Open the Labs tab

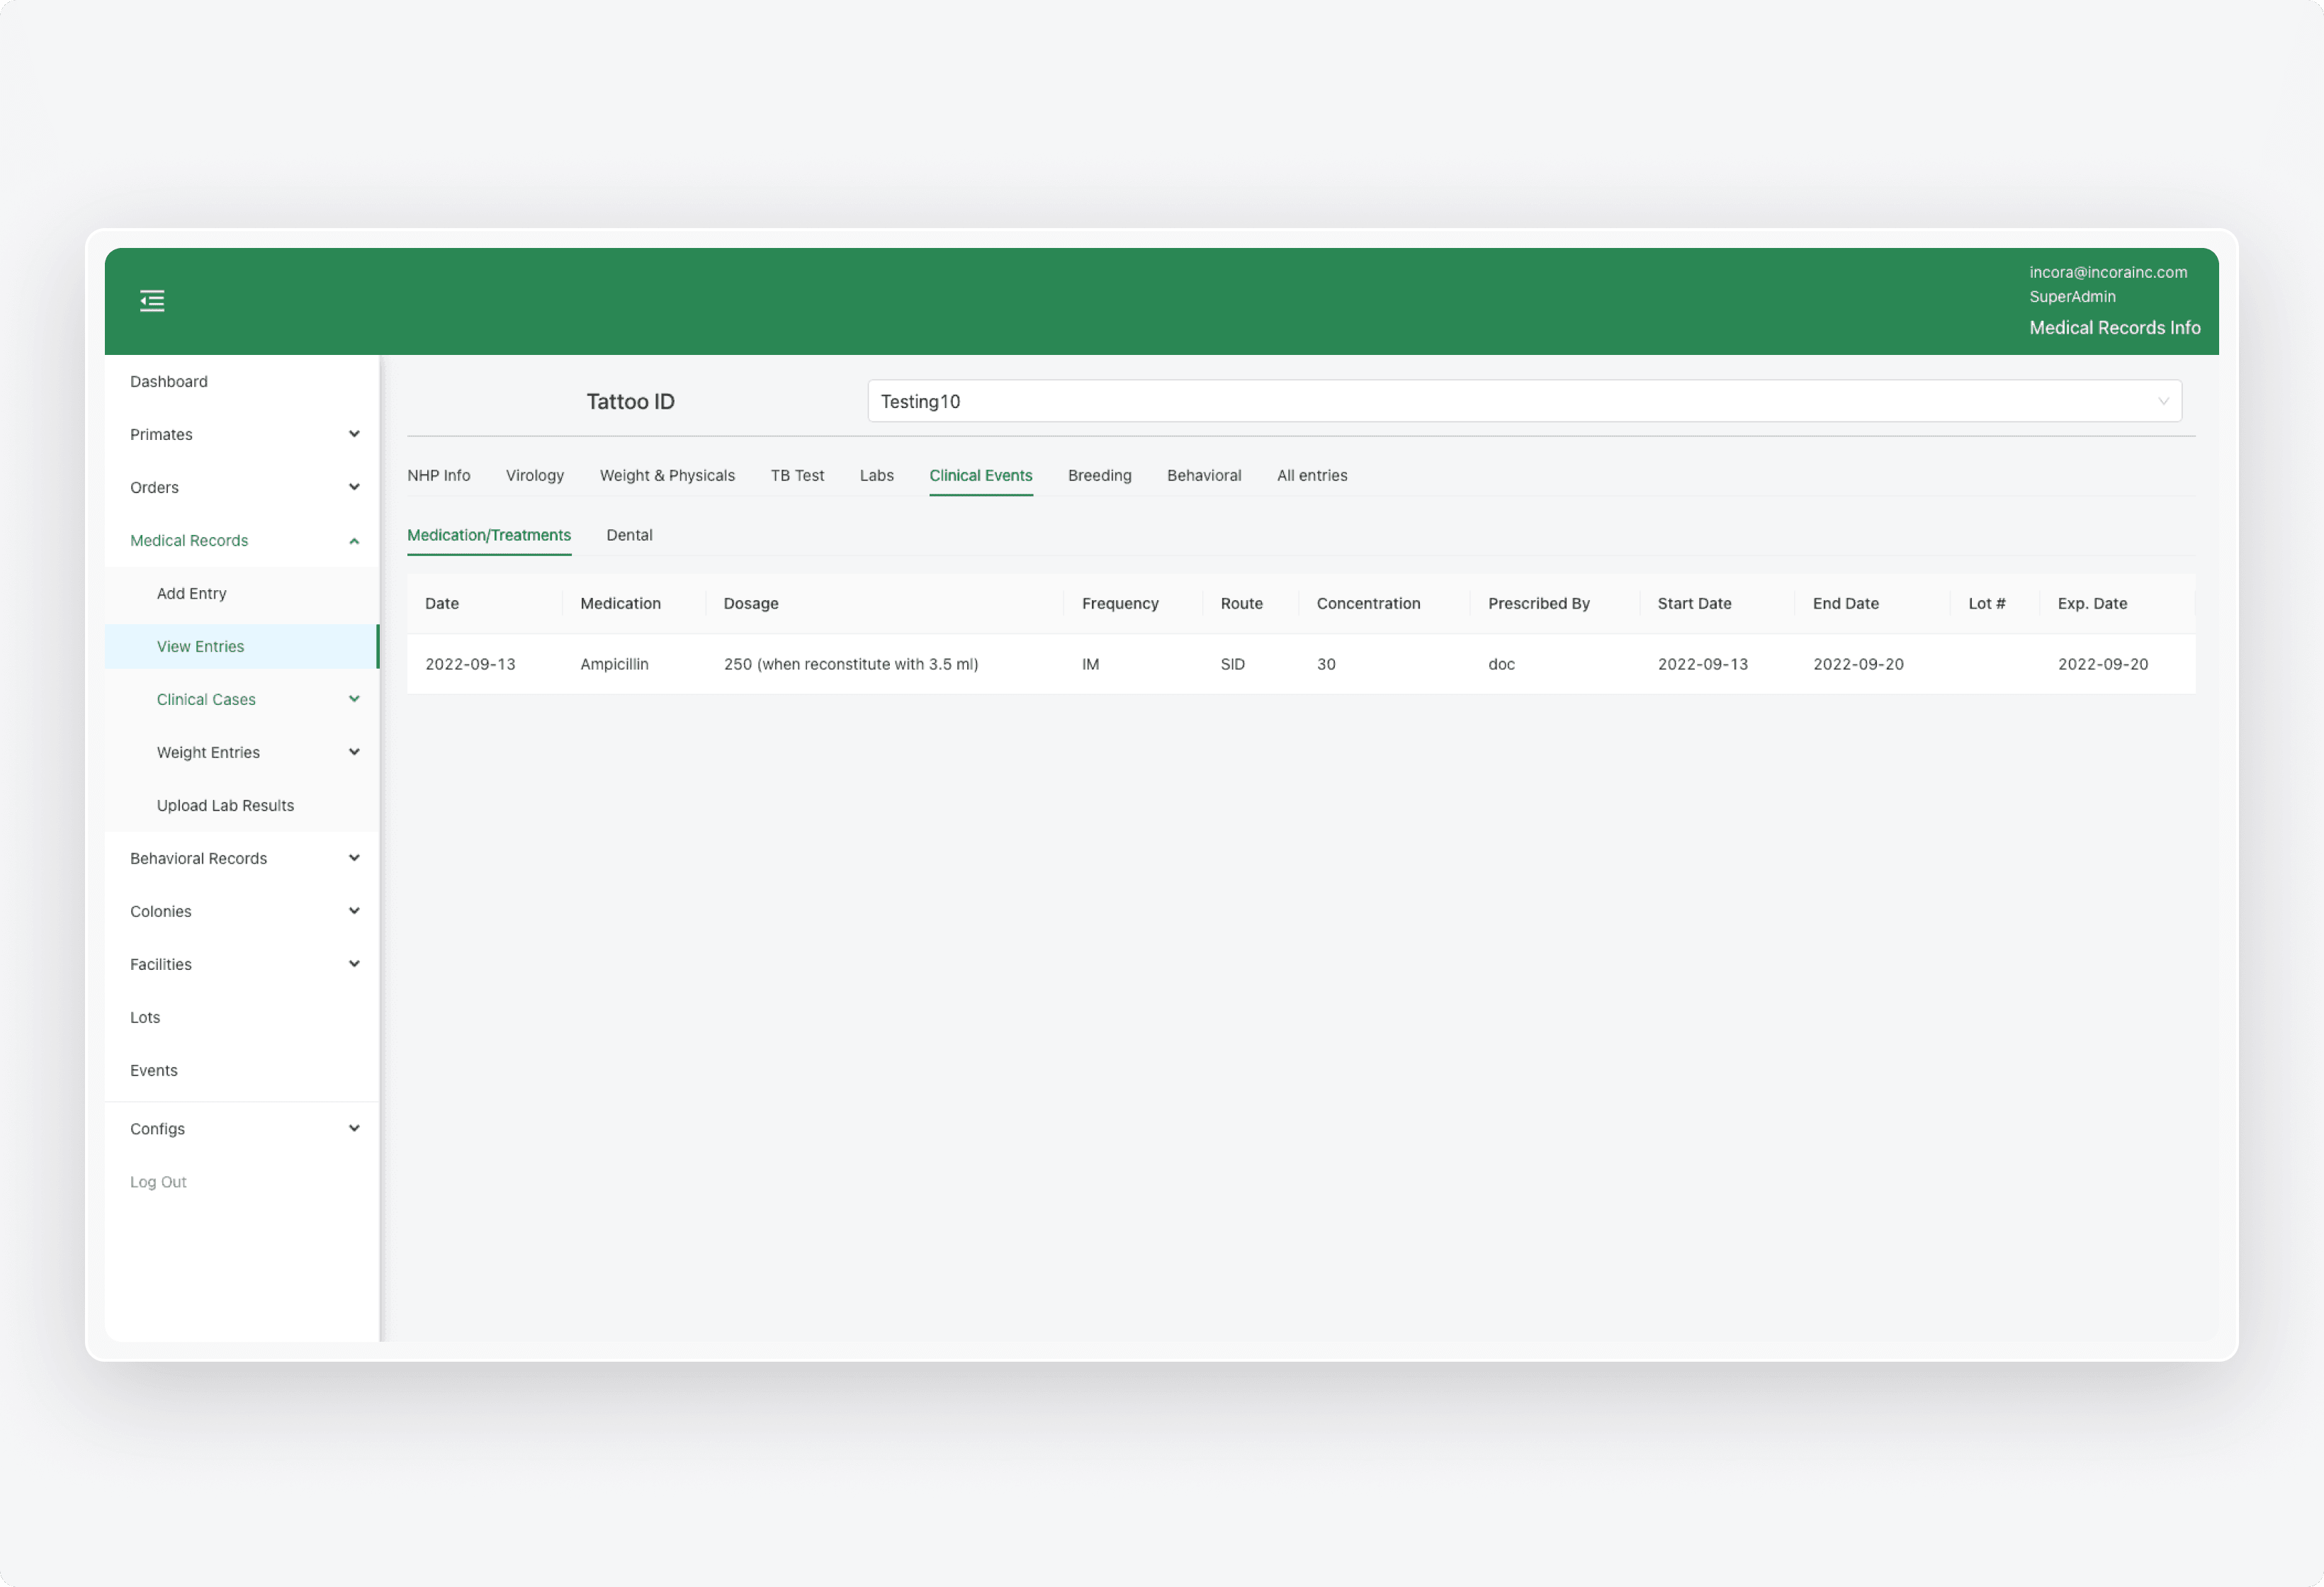[x=876, y=476]
